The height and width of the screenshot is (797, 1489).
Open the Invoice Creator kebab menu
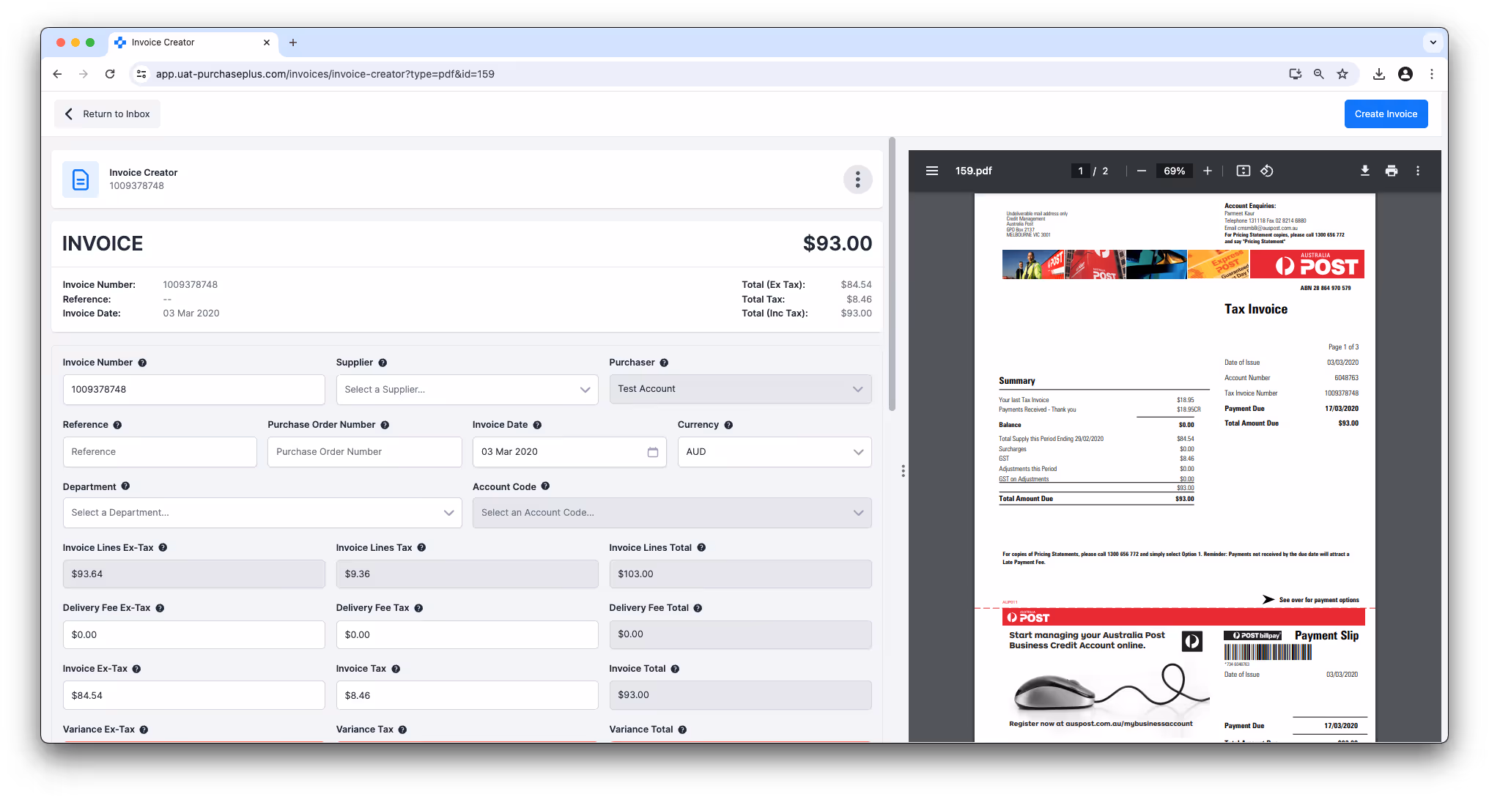[x=857, y=179]
